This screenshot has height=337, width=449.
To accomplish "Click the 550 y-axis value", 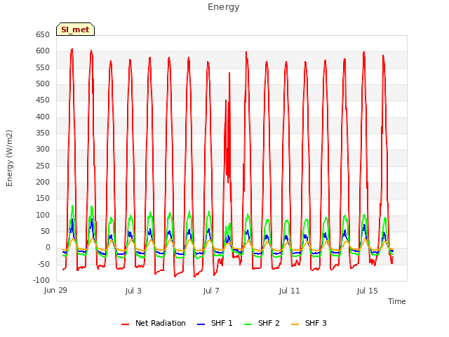I will [x=43, y=68].
